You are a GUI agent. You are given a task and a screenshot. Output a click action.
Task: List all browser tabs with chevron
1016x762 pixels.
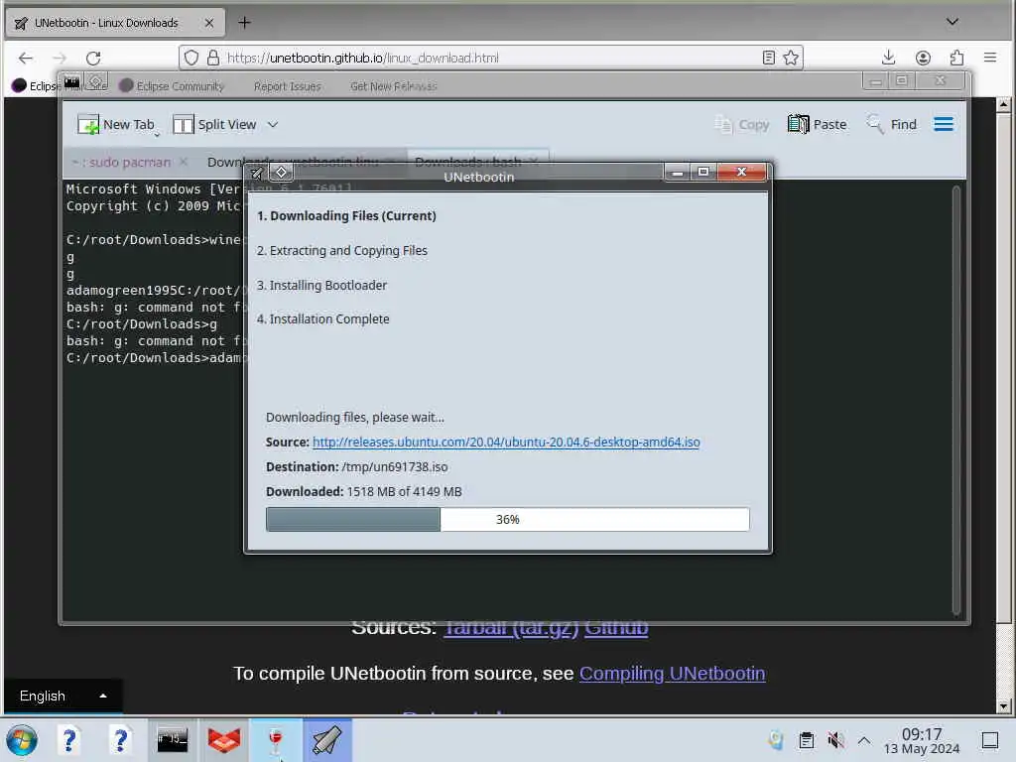coord(952,22)
